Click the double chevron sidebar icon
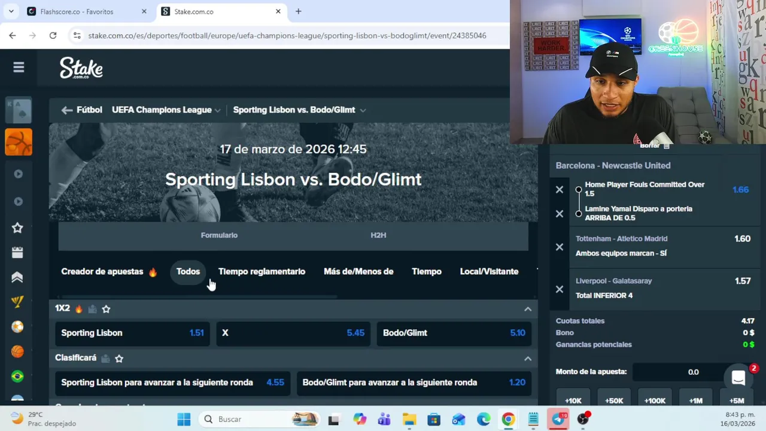766x431 pixels. 17,277
